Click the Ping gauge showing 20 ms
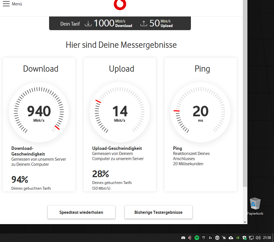The image size is (274, 242). point(201,112)
